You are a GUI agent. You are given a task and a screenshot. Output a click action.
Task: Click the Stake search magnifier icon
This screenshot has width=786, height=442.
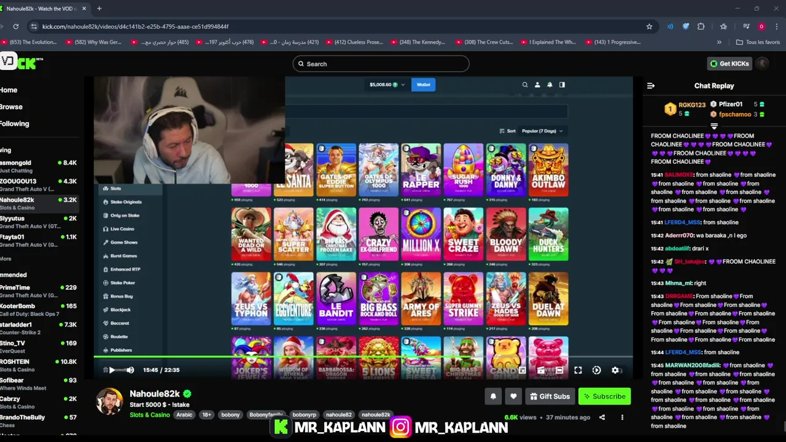[525, 85]
